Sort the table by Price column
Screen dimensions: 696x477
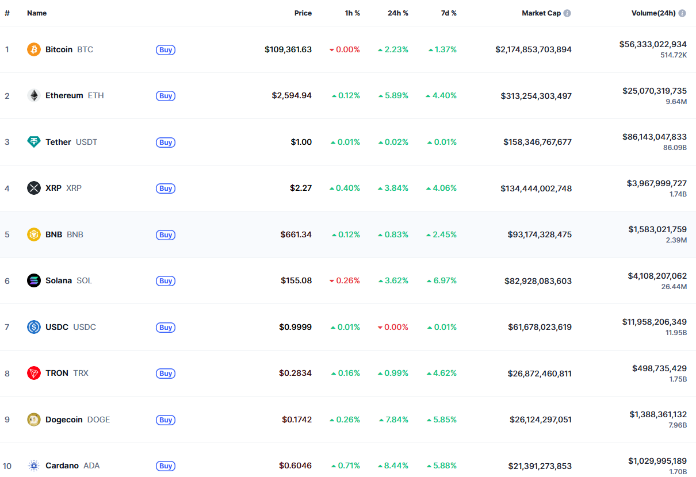tap(303, 13)
